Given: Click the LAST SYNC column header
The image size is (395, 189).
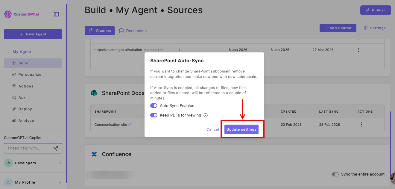Looking at the screenshot, I should (x=329, y=111).
